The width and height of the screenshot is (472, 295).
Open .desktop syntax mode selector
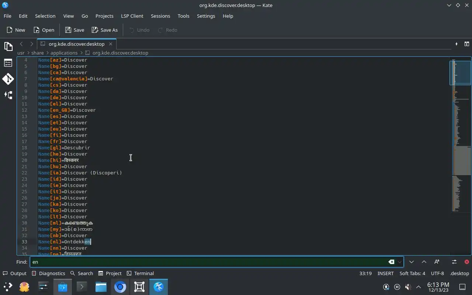[x=459, y=273]
